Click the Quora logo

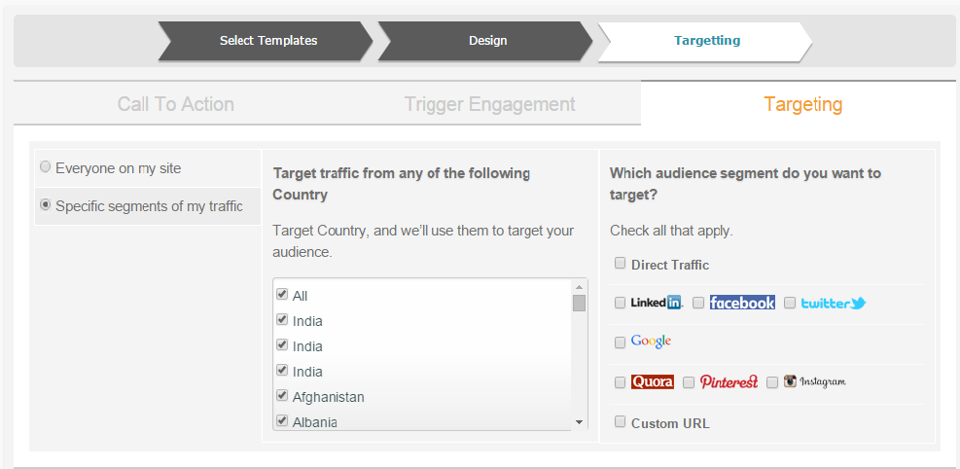tap(653, 382)
